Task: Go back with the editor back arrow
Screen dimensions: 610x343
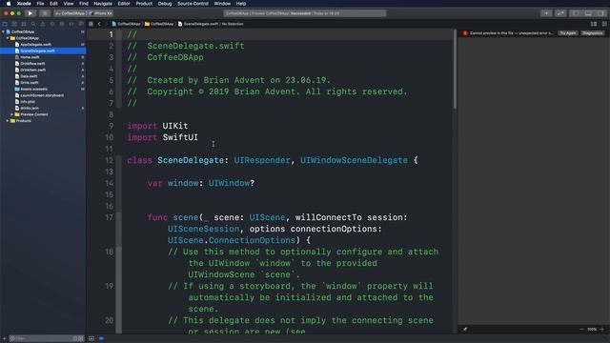Action: (x=99, y=24)
